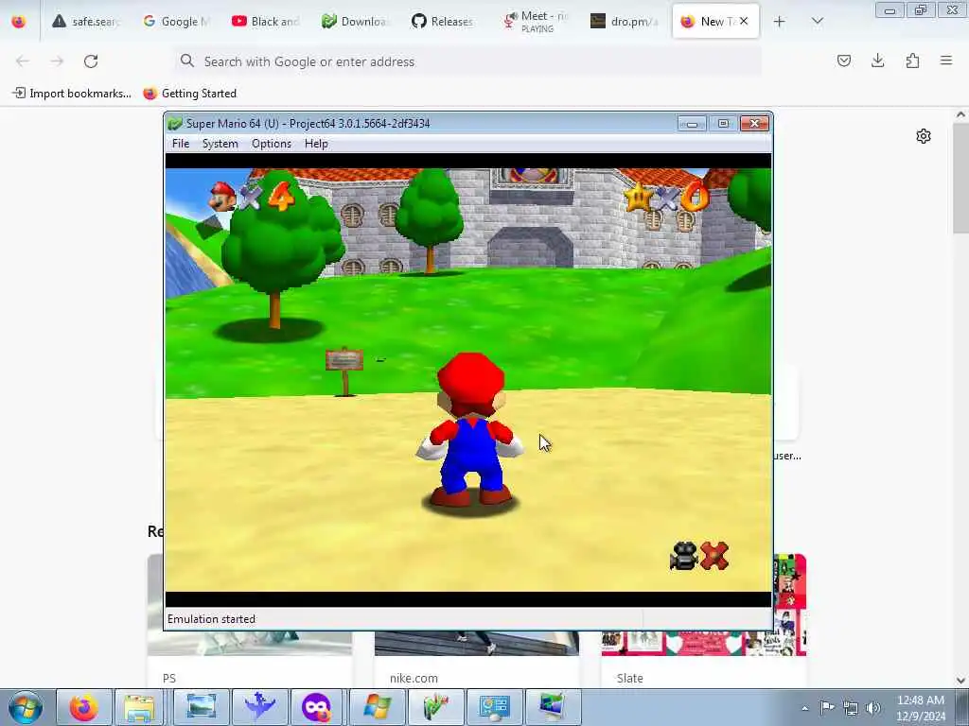Click the Emulation started status text
969x726 pixels.
(x=211, y=619)
